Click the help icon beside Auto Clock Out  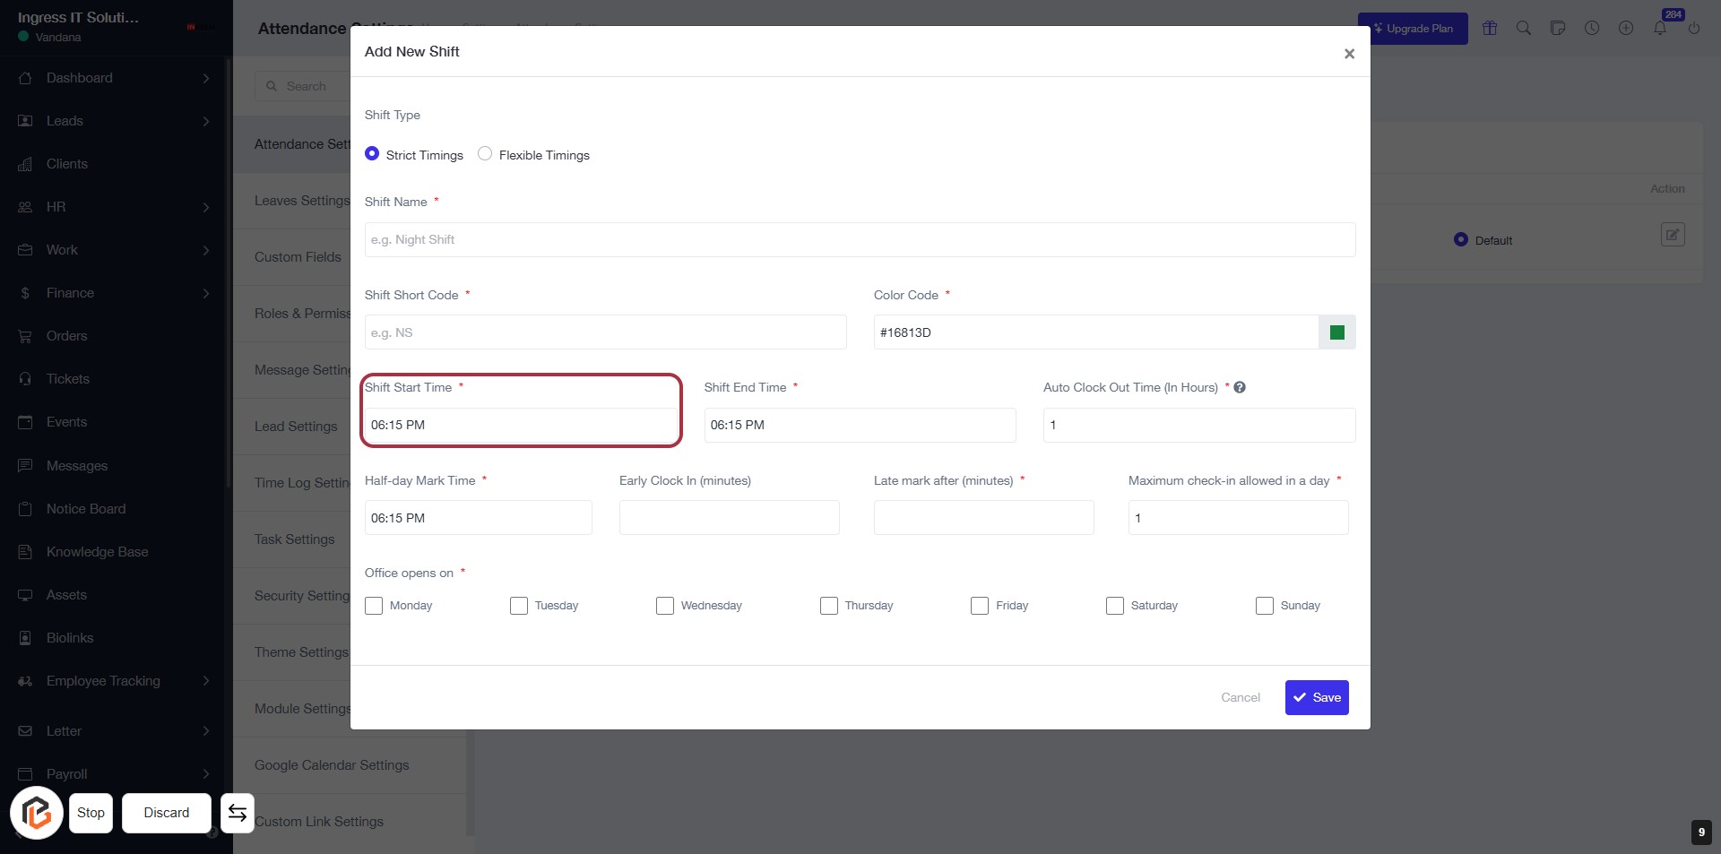1240,387
